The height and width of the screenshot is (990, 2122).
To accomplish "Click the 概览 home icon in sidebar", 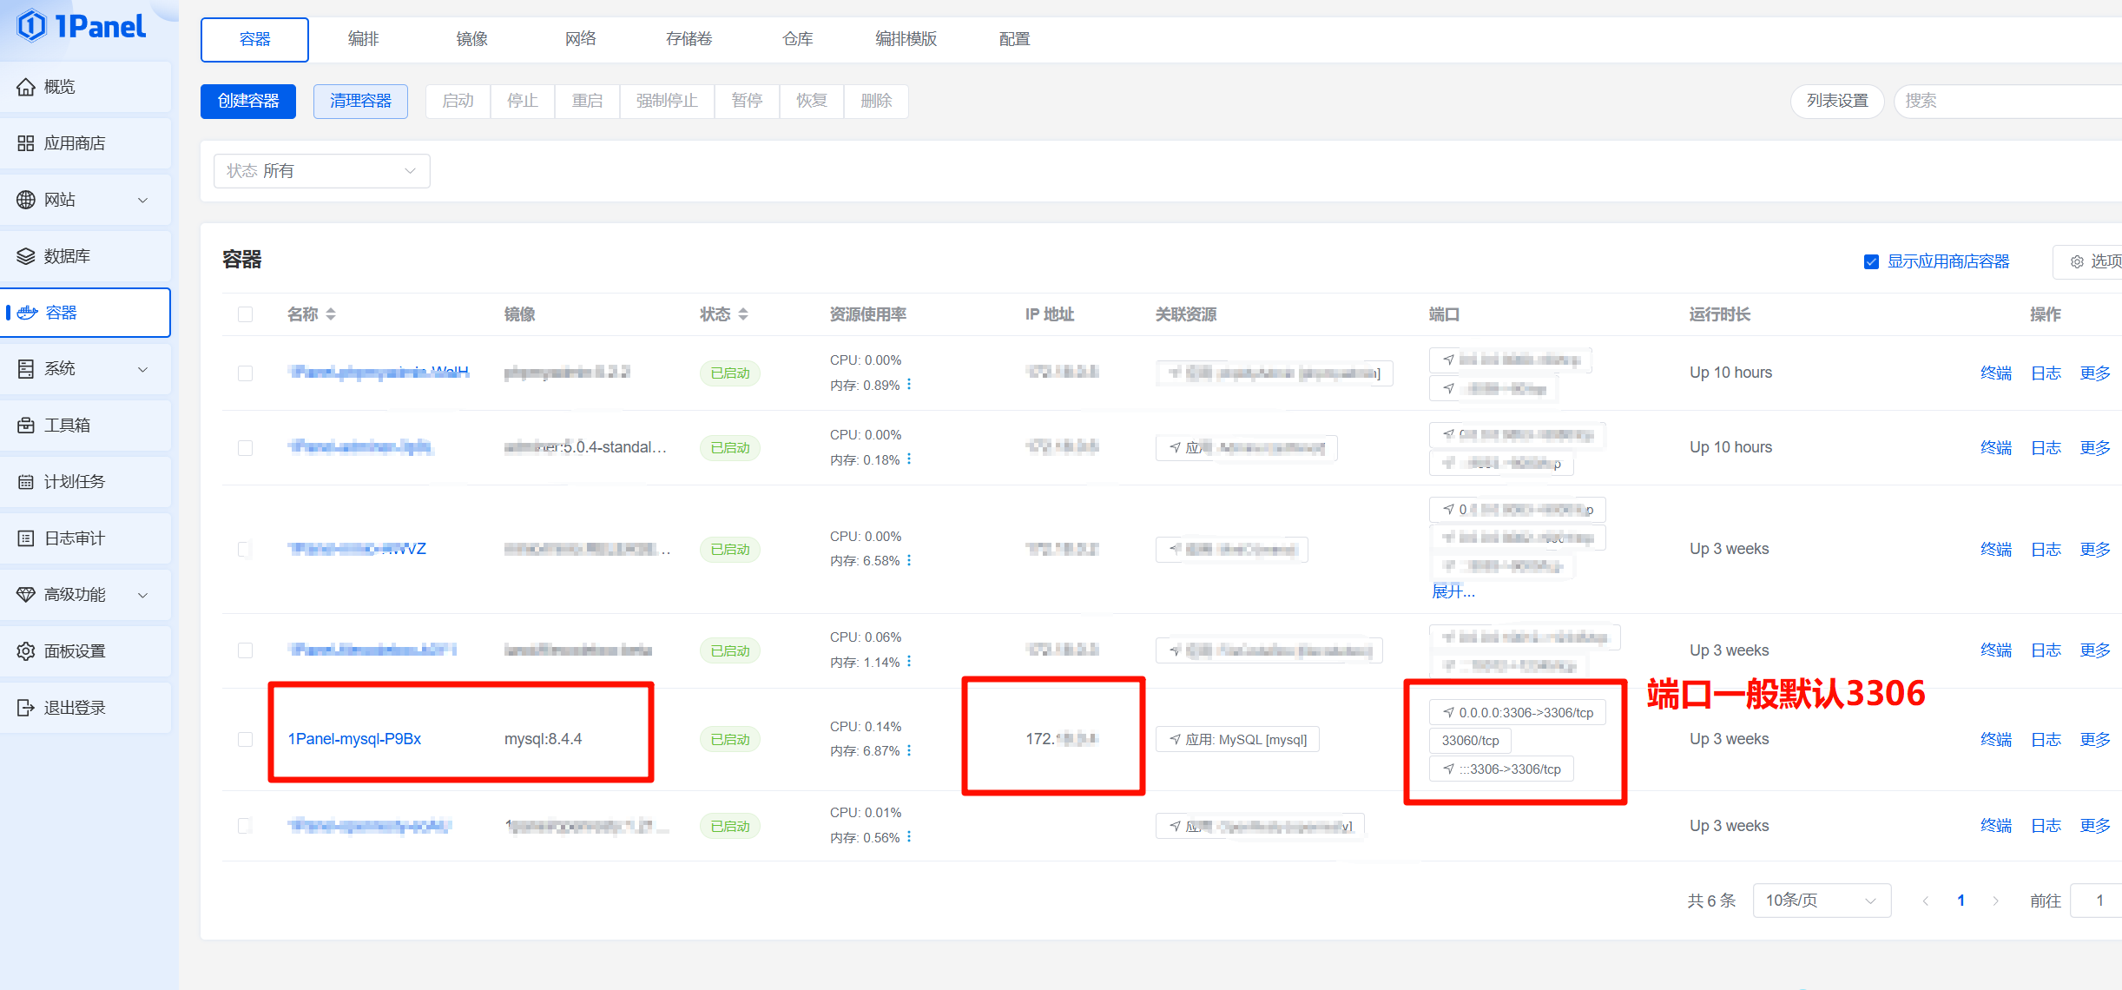I will coord(26,87).
